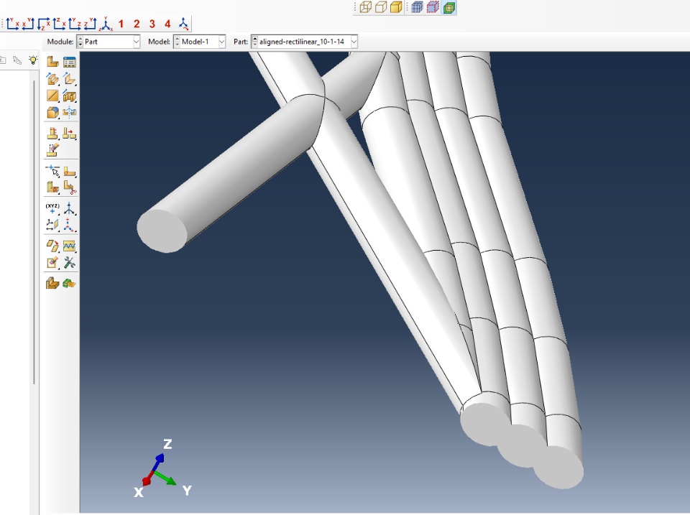690x515 pixels.
Task: Select the Mirror Part tool
Action: [70, 113]
